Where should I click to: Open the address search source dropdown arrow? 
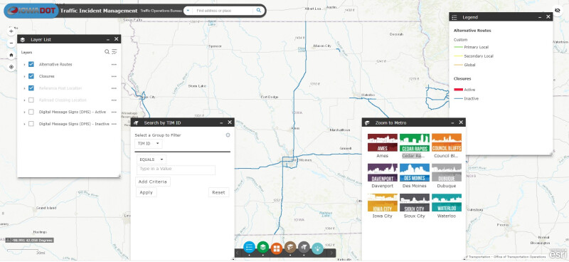click(188, 11)
